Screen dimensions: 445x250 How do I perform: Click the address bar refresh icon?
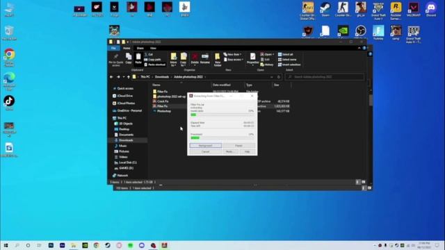point(279,77)
